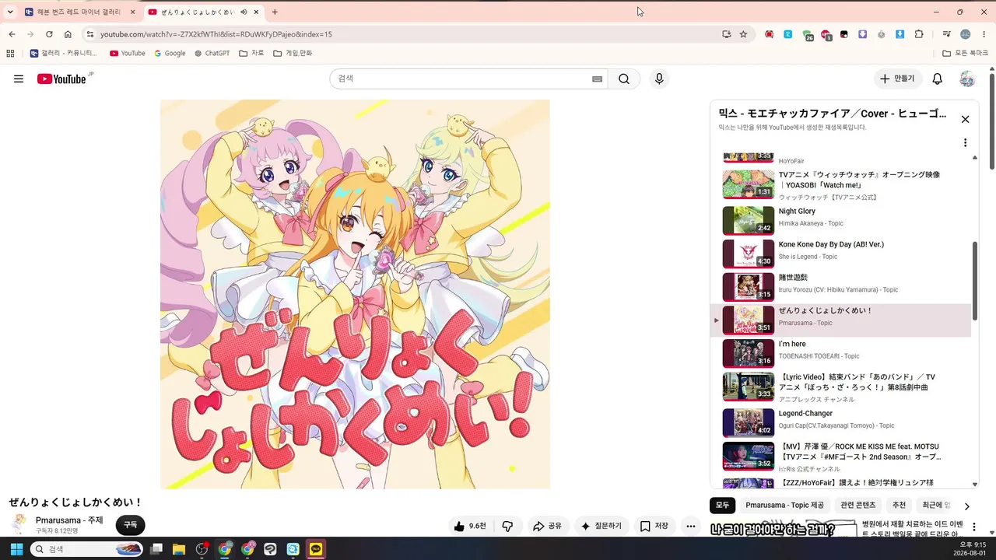Open the 자료 bookmark folder

click(251, 54)
